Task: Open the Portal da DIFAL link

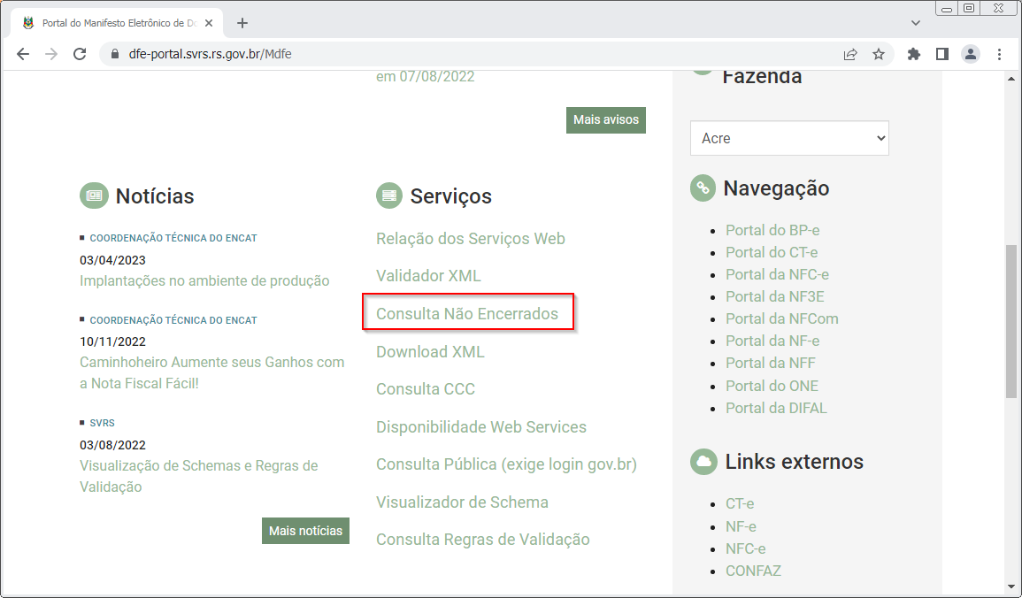Action: [776, 408]
